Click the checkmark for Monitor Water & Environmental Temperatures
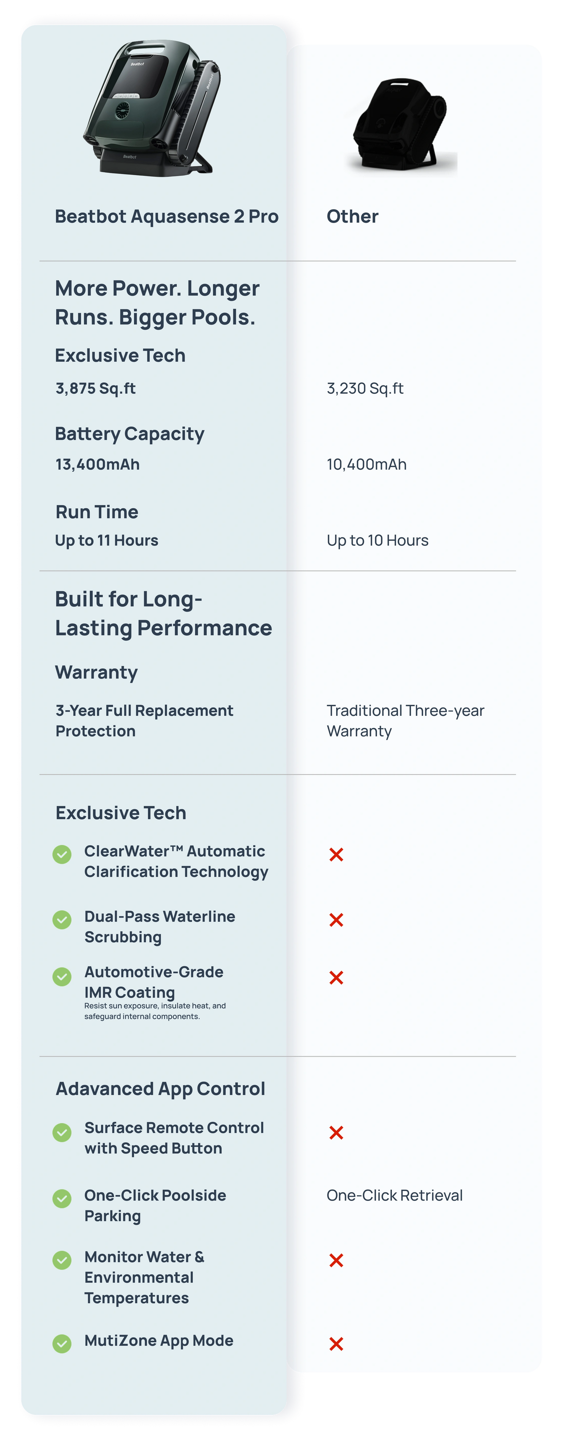This screenshot has height=1440, width=573. point(62,1260)
